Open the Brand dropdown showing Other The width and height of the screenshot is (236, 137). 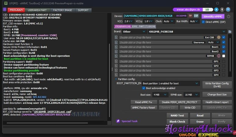pos(134,31)
